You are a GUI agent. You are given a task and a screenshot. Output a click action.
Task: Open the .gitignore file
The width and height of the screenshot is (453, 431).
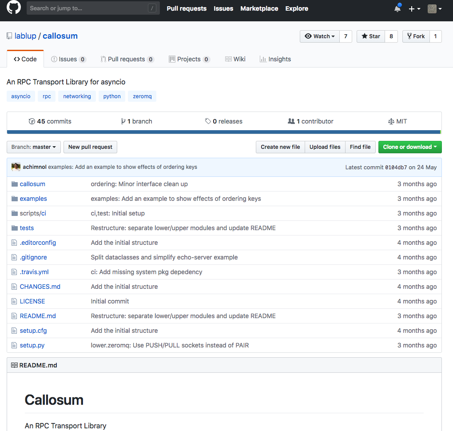click(x=33, y=257)
